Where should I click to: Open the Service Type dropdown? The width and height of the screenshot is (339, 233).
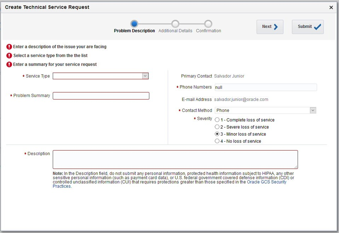(145, 76)
